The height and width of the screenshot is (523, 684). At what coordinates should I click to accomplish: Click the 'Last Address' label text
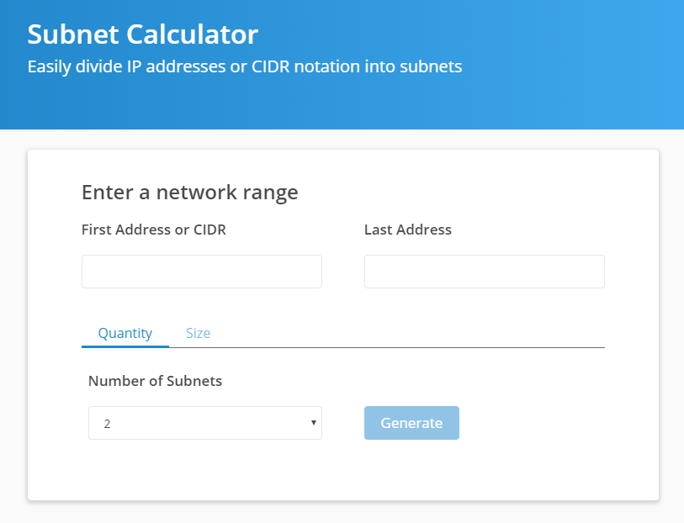coord(408,230)
